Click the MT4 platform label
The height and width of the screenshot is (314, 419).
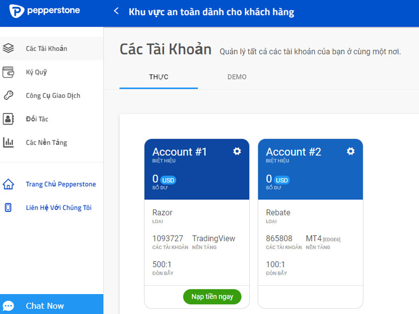[313, 238]
